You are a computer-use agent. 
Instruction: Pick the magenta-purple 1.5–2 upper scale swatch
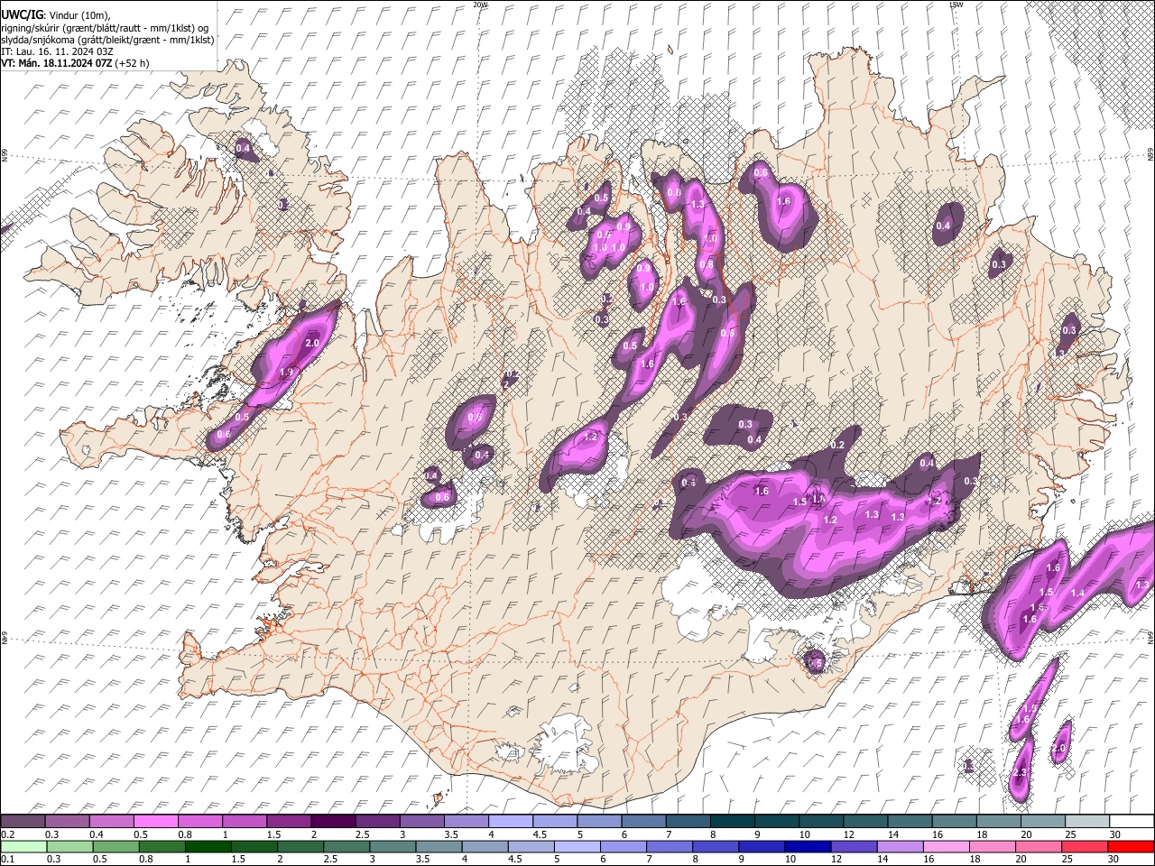[288, 822]
